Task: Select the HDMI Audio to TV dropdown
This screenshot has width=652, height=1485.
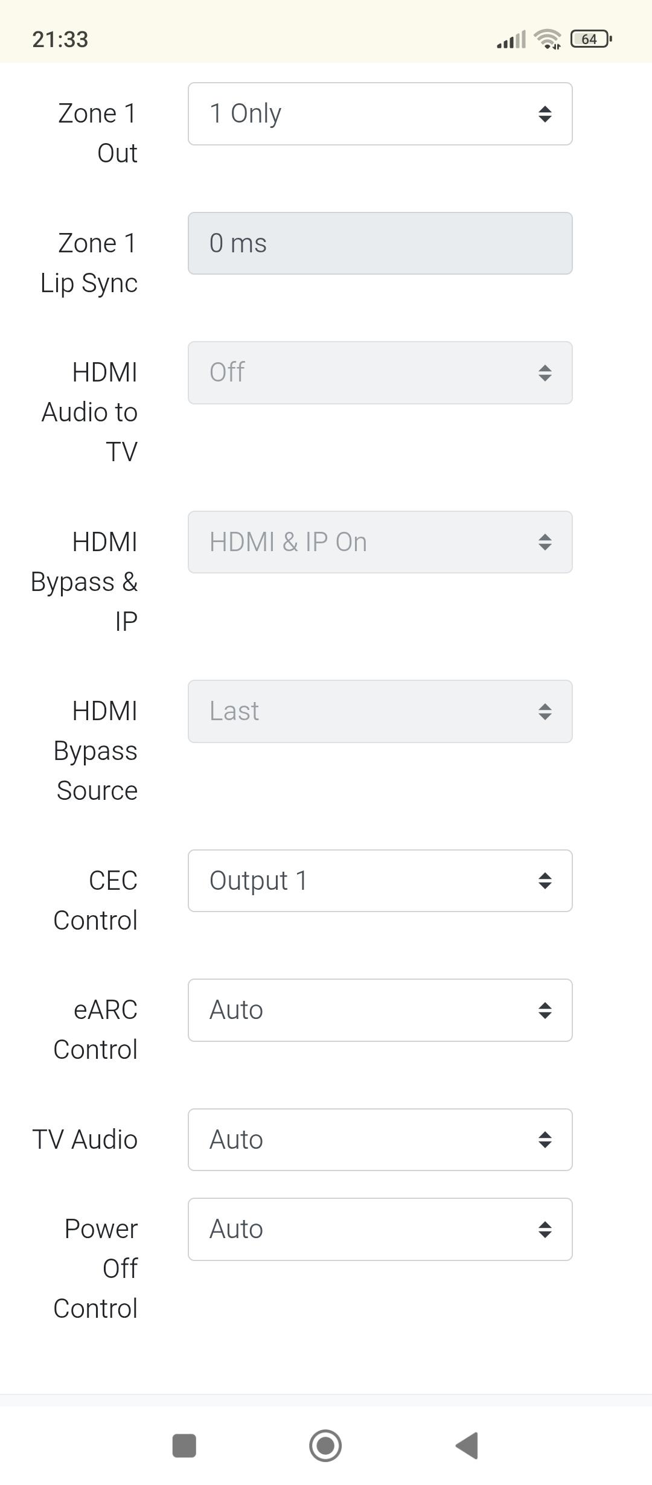Action: (x=380, y=372)
